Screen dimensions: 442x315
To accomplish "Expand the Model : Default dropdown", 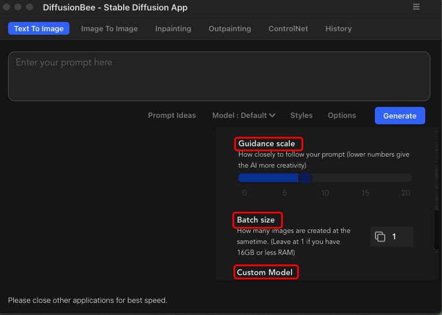I will (244, 116).
